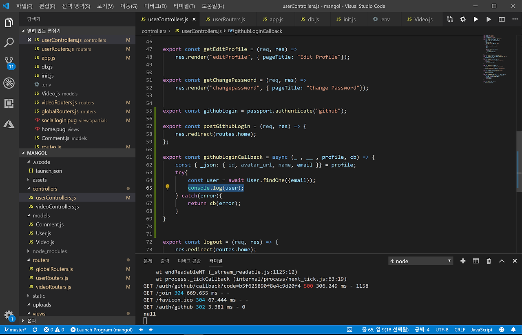Open the 터미널(T) menu

coord(184,6)
